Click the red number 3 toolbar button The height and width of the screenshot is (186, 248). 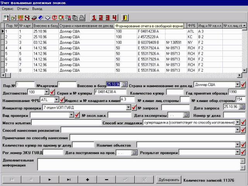[x=108, y=17]
